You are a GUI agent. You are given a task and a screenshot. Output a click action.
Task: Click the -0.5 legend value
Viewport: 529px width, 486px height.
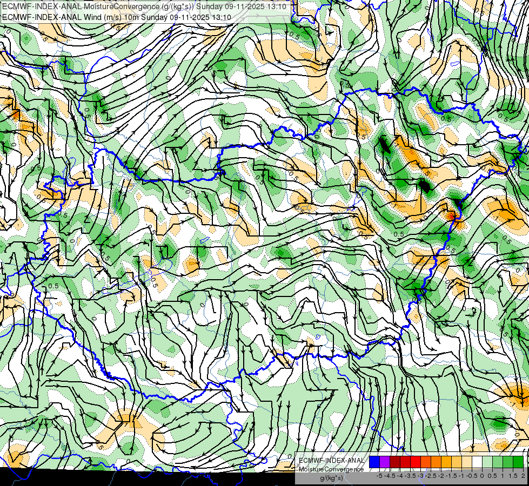tap(472, 476)
